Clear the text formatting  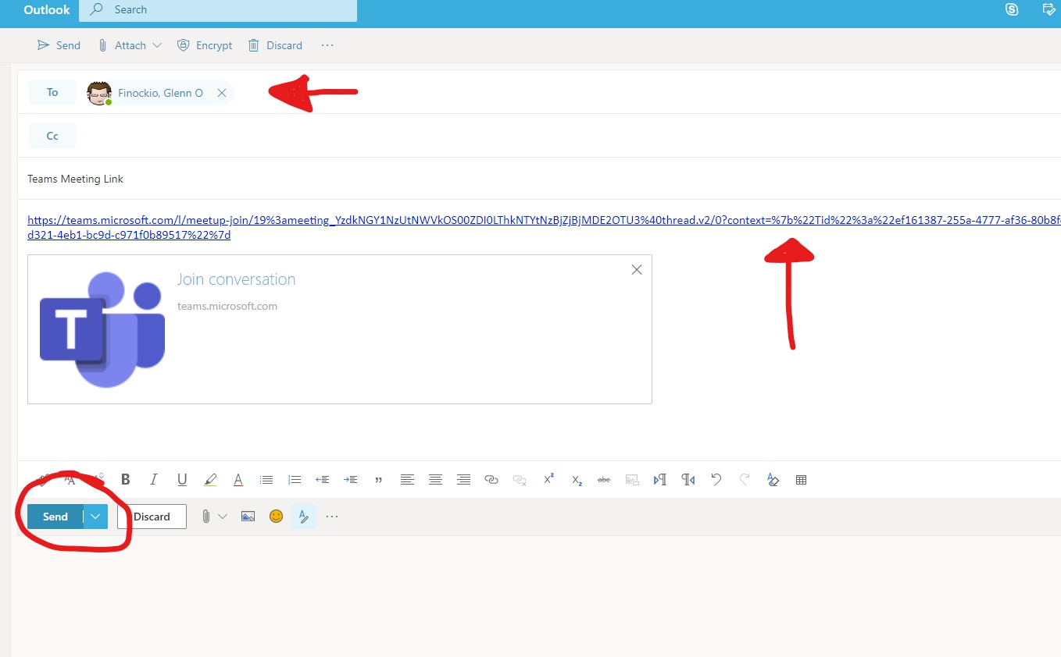tap(773, 480)
